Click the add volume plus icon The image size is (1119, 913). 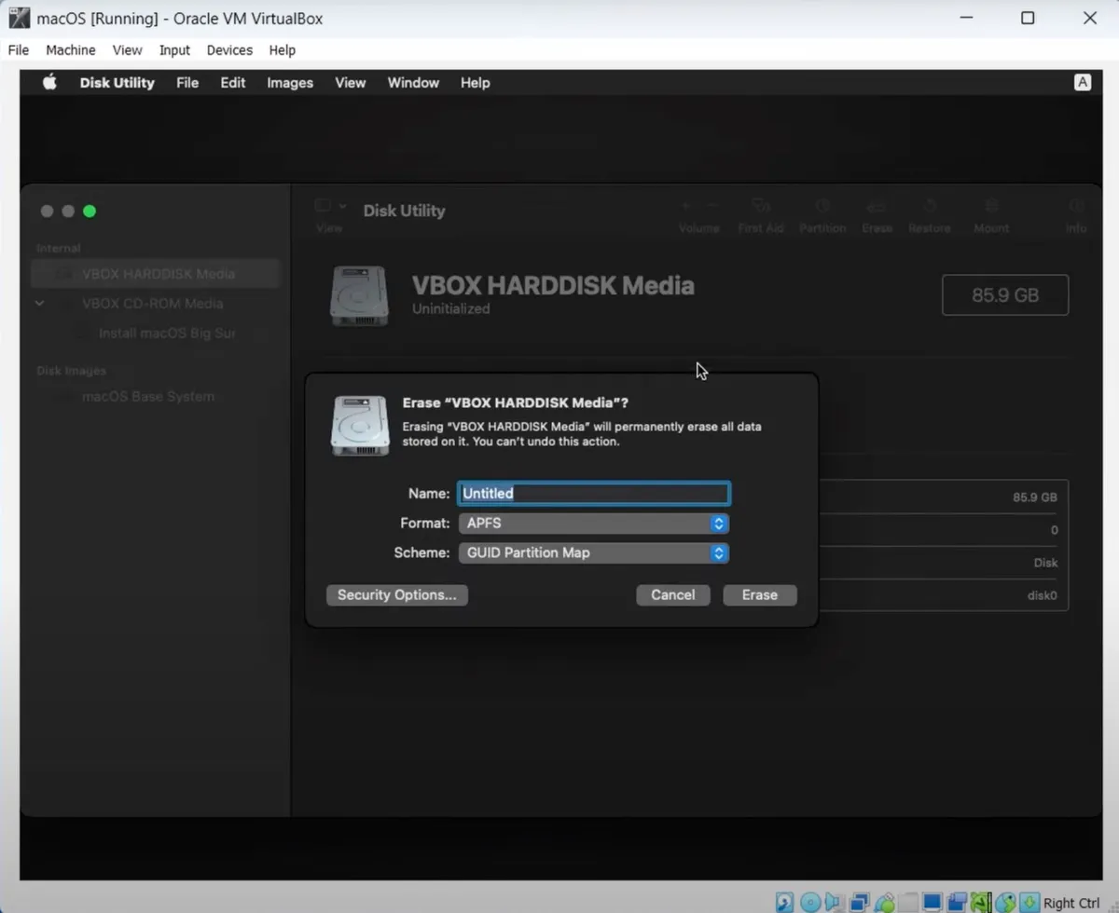click(686, 205)
